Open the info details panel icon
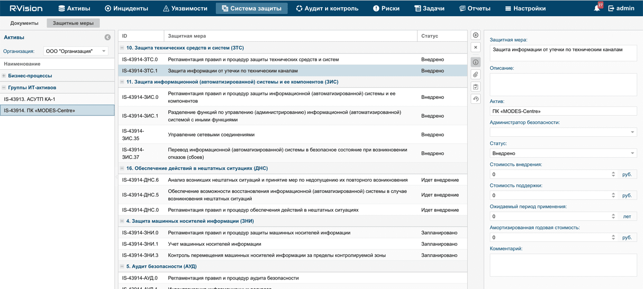 (x=476, y=62)
